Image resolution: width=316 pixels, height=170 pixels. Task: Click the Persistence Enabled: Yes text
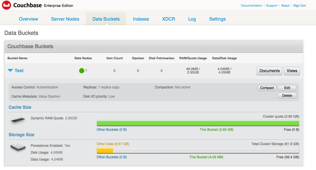tap(50, 145)
